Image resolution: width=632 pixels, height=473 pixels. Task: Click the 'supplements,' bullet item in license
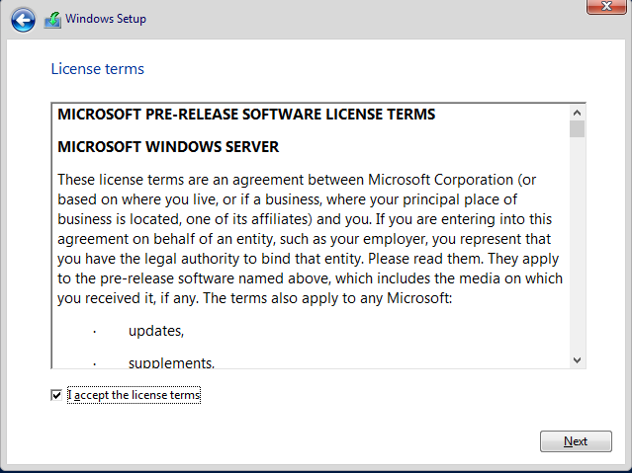[171, 363]
